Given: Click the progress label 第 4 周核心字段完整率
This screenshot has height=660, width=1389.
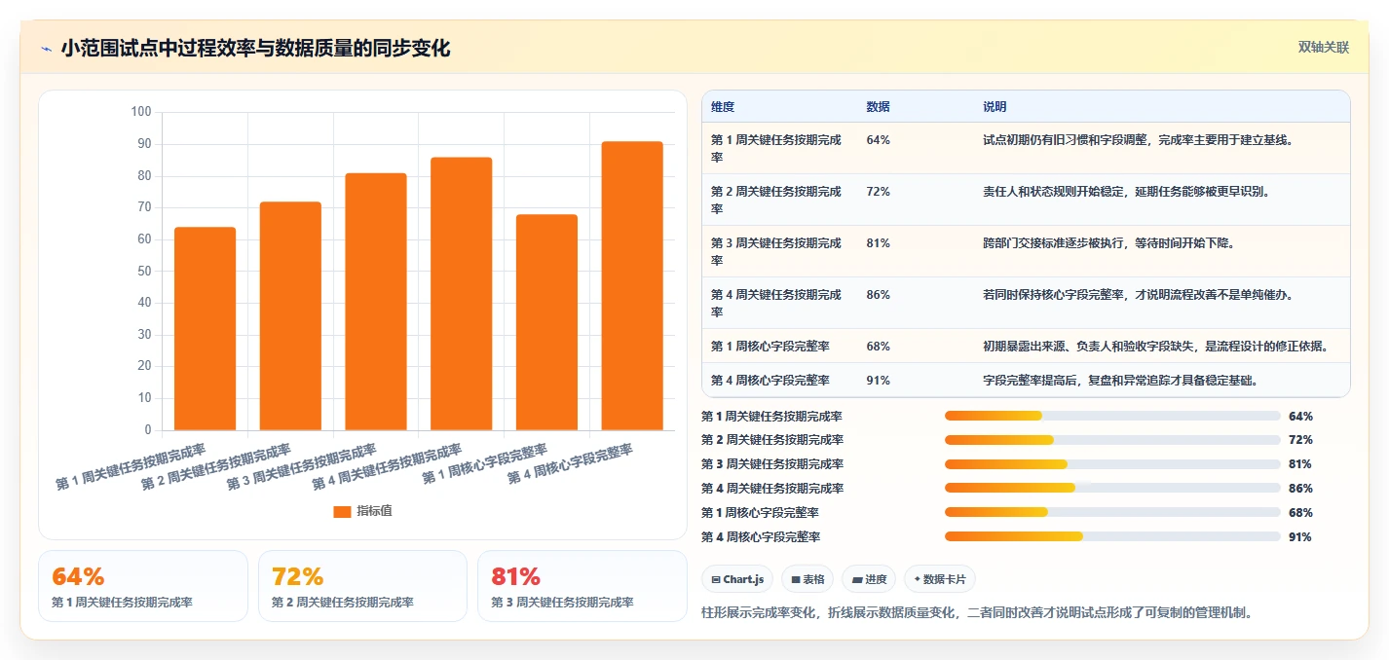Looking at the screenshot, I should (761, 537).
